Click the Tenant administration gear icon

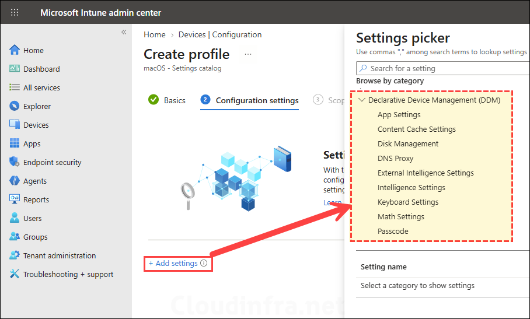(x=15, y=255)
